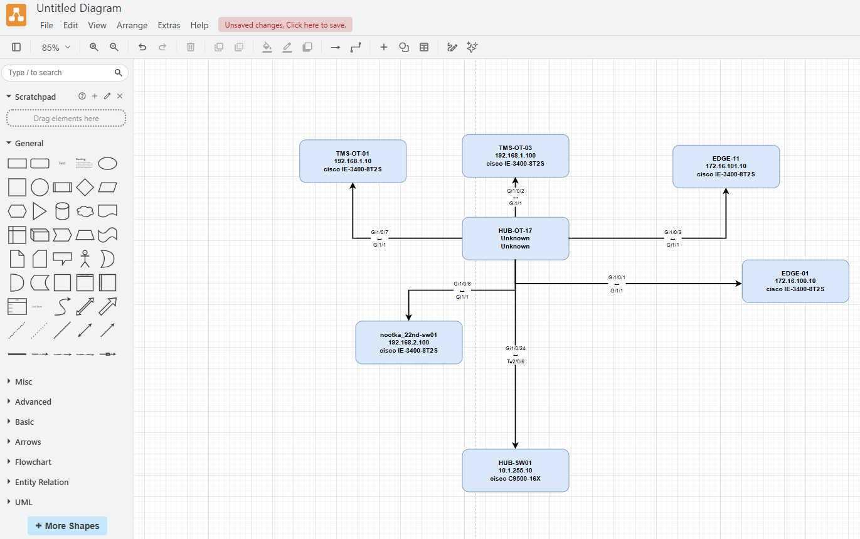This screenshot has height=539, width=860.
Task: Open the Arrange menu
Action: coord(132,25)
